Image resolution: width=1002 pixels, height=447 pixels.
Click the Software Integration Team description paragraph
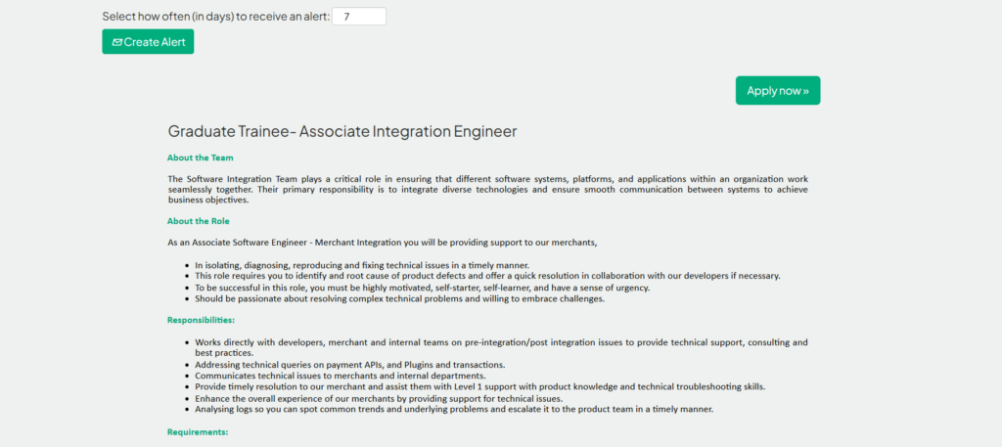[486, 189]
